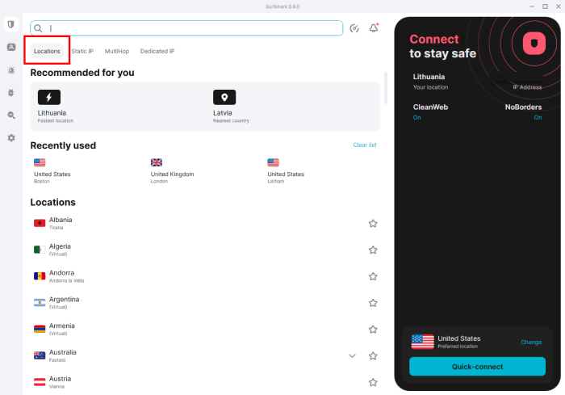Image resolution: width=565 pixels, height=395 pixels.
Task: Click the magnifier icon in search box
Action: 38,28
